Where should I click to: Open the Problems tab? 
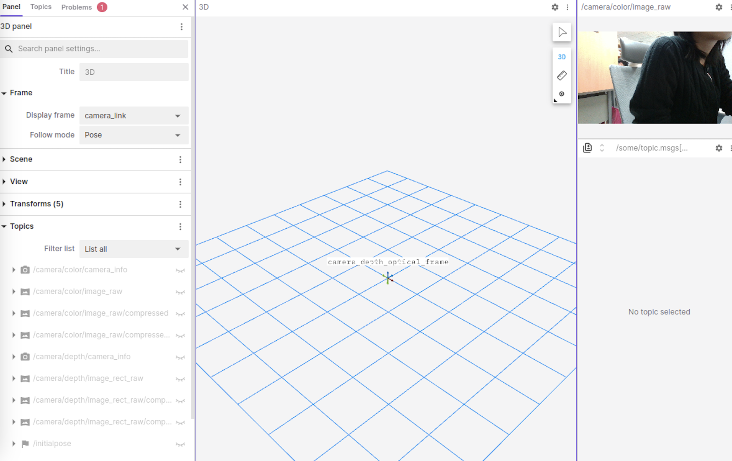(x=77, y=7)
